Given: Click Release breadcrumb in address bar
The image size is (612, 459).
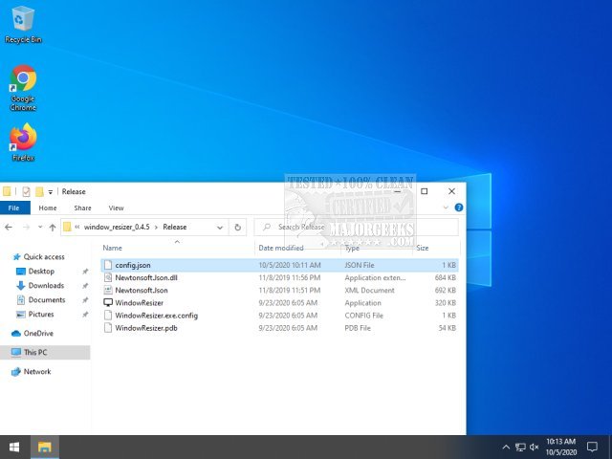Looking at the screenshot, I should pos(174,228).
